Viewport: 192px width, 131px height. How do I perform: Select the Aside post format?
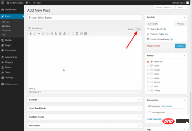pos(148,66)
